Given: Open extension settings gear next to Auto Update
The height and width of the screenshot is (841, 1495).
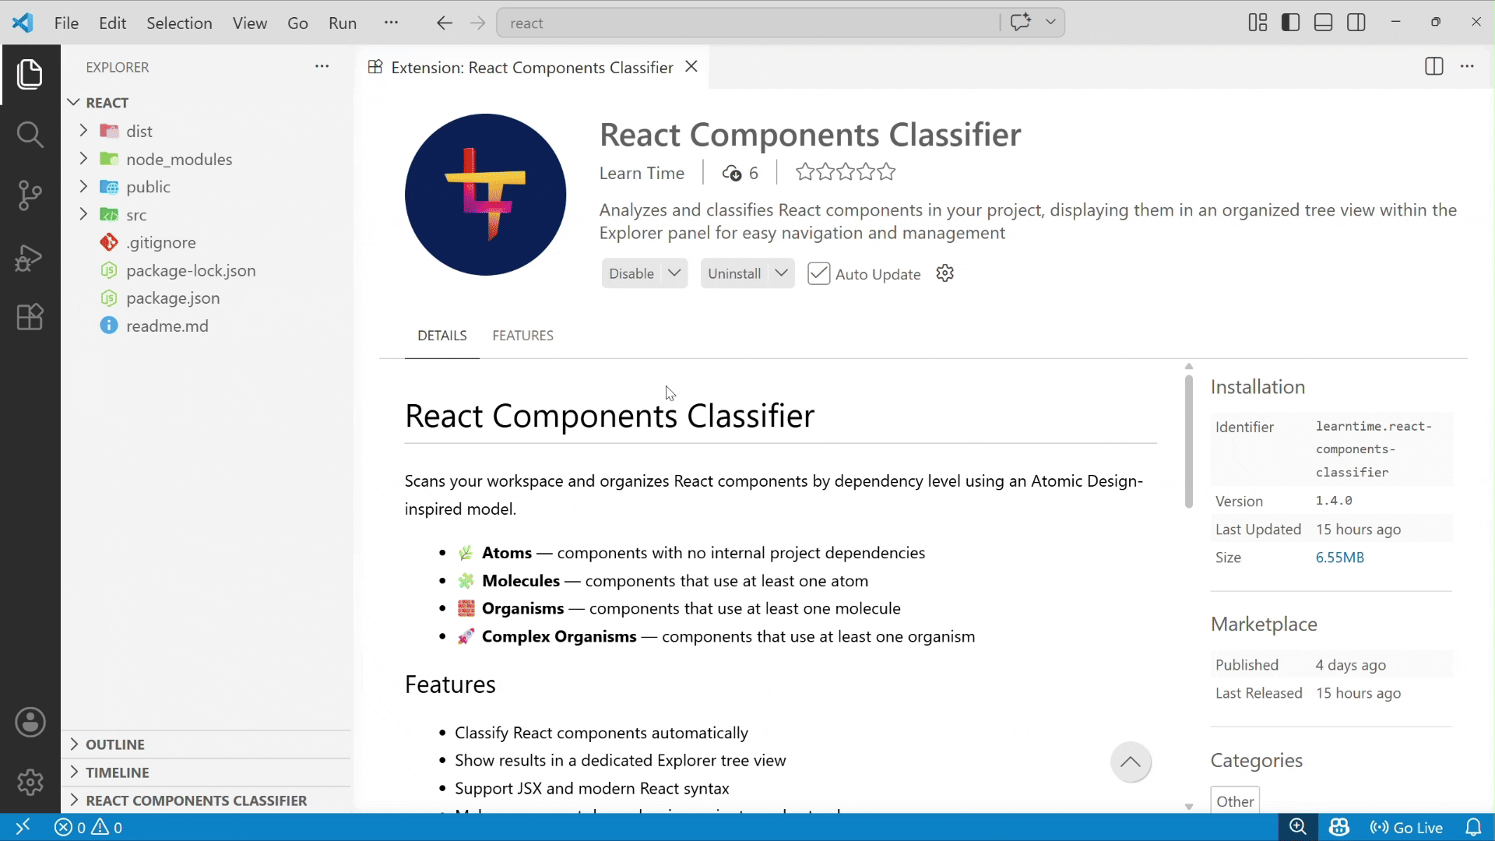Looking at the screenshot, I should (x=944, y=273).
